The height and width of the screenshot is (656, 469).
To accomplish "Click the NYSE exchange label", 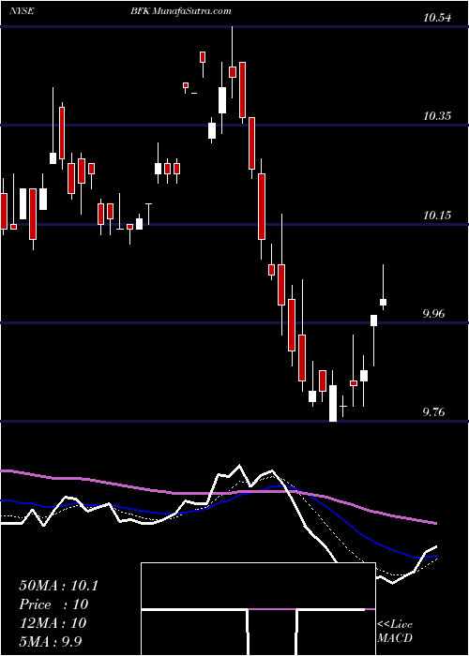I will [x=21, y=11].
